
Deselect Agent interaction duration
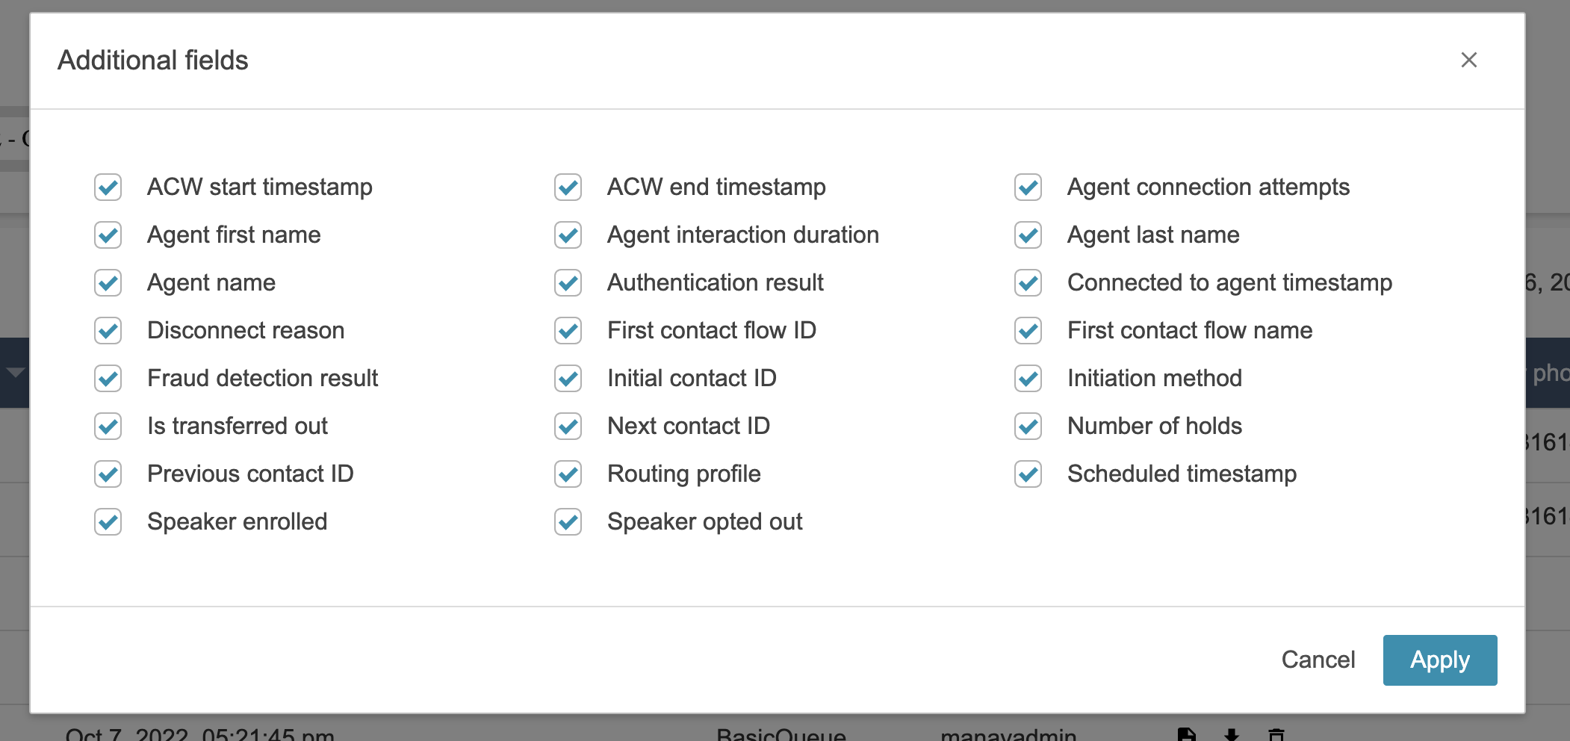[x=568, y=235]
